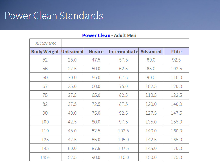Click Intermediate value 107.5
220x165 pixels.
(x=123, y=149)
